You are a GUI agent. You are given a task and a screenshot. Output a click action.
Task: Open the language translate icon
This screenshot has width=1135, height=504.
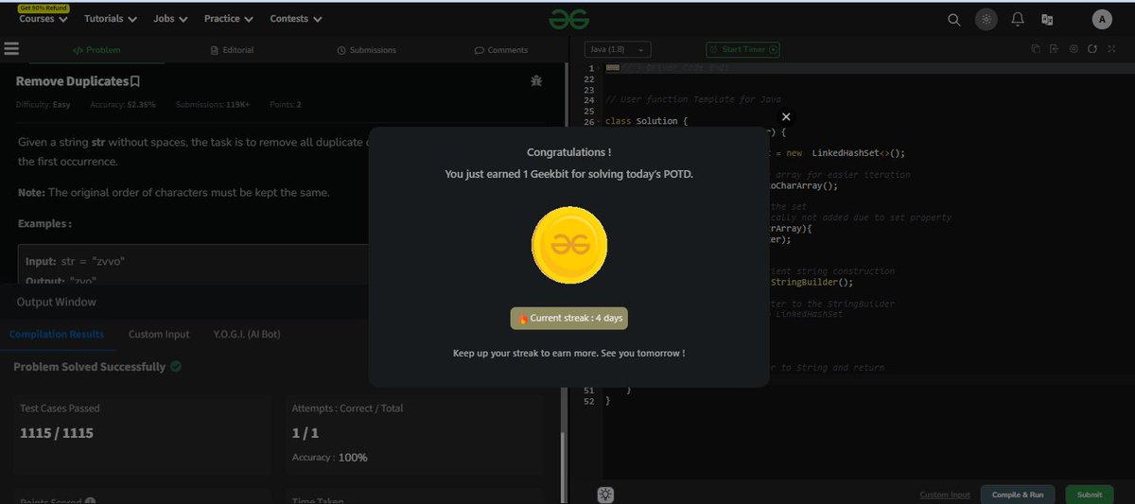pyautogui.click(x=1047, y=19)
